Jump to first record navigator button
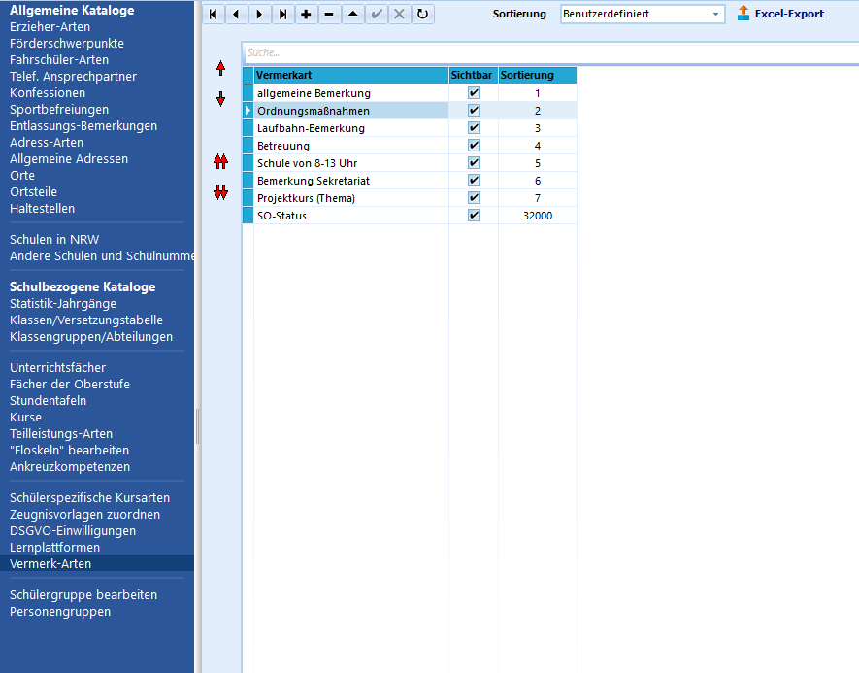 pos(214,15)
